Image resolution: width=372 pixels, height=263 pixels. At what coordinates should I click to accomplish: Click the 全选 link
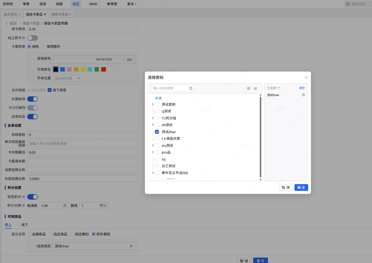pos(158,98)
